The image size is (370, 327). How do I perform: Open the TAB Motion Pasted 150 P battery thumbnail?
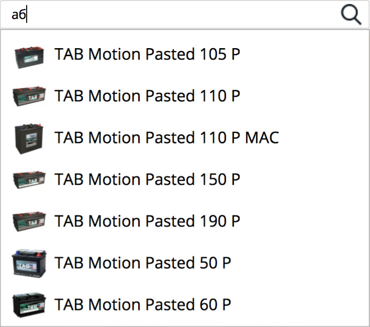pyautogui.click(x=29, y=180)
